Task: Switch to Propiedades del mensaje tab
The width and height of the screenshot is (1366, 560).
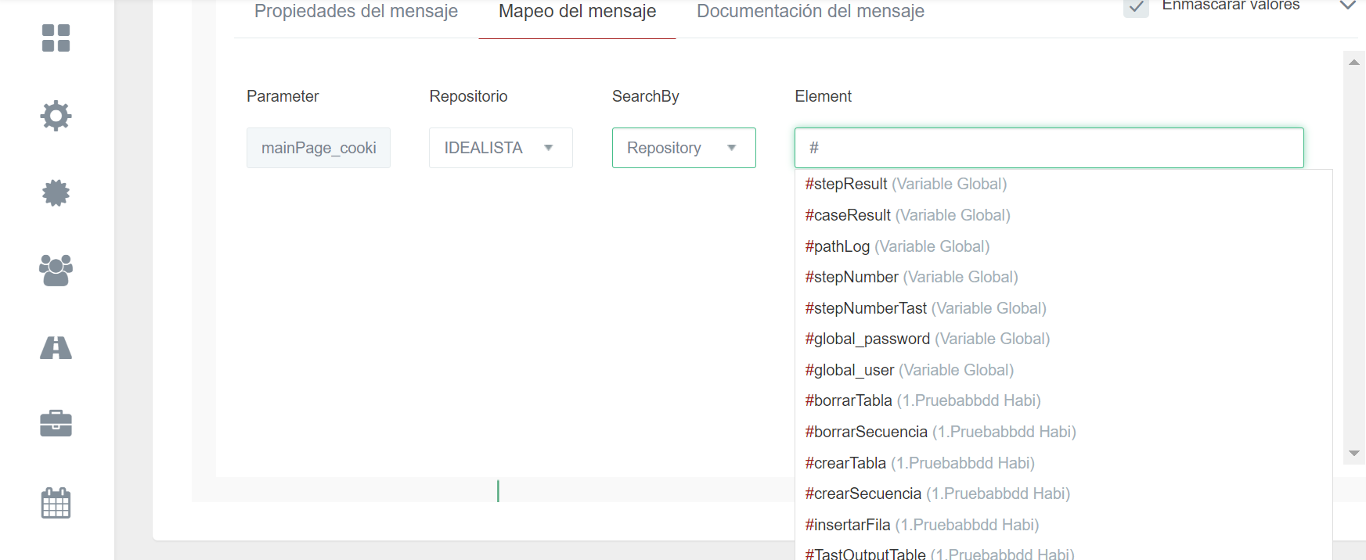Action: [356, 12]
